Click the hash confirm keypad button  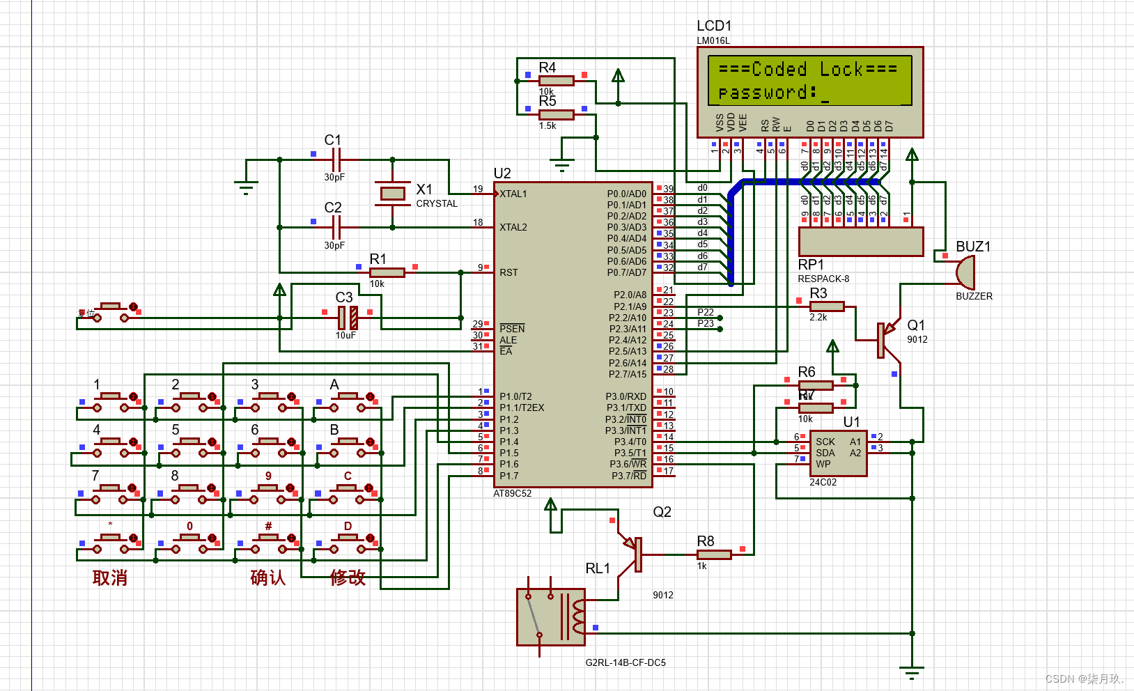tap(269, 543)
